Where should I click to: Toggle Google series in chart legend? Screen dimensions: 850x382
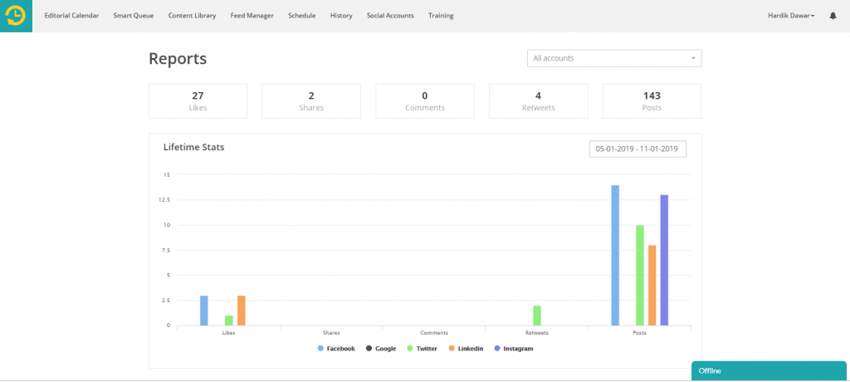[x=381, y=348]
